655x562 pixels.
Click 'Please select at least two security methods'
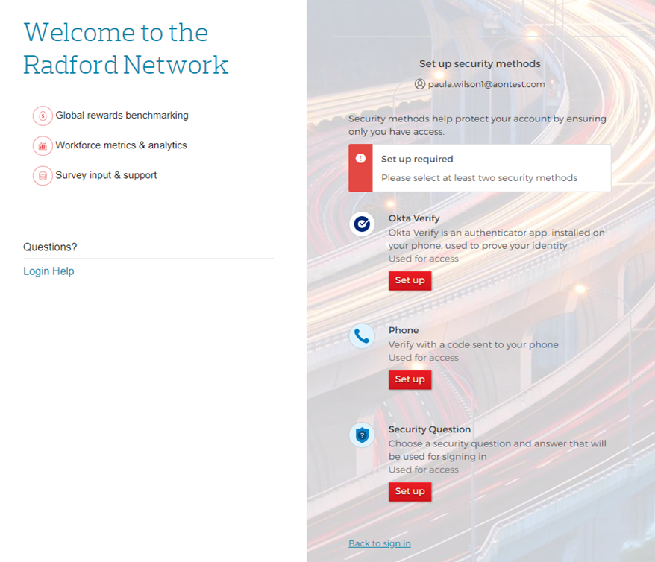479,178
